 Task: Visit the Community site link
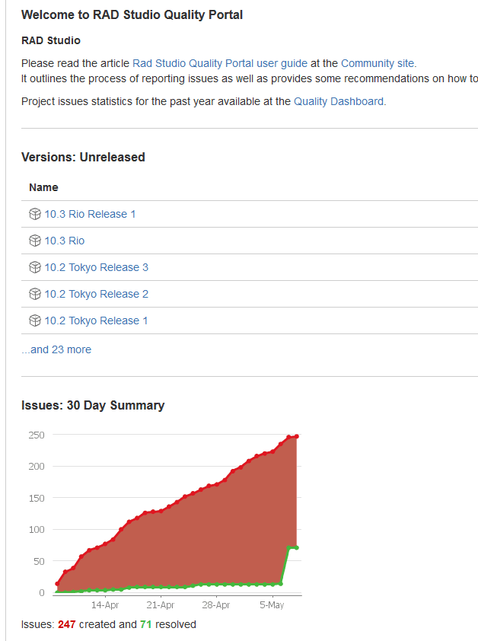point(378,64)
